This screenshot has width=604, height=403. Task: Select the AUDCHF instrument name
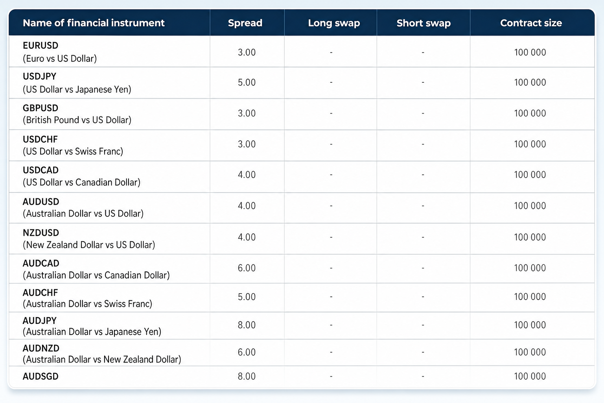pos(40,292)
